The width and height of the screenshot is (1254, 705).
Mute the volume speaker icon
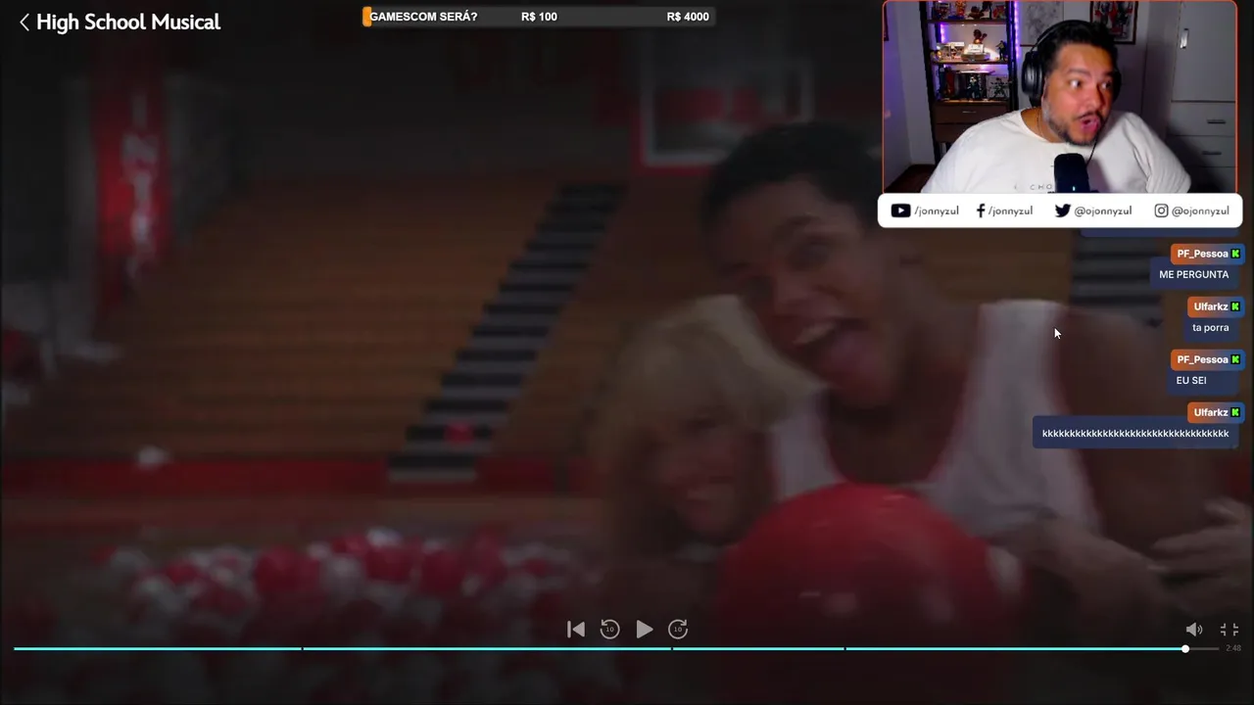[x=1193, y=630]
